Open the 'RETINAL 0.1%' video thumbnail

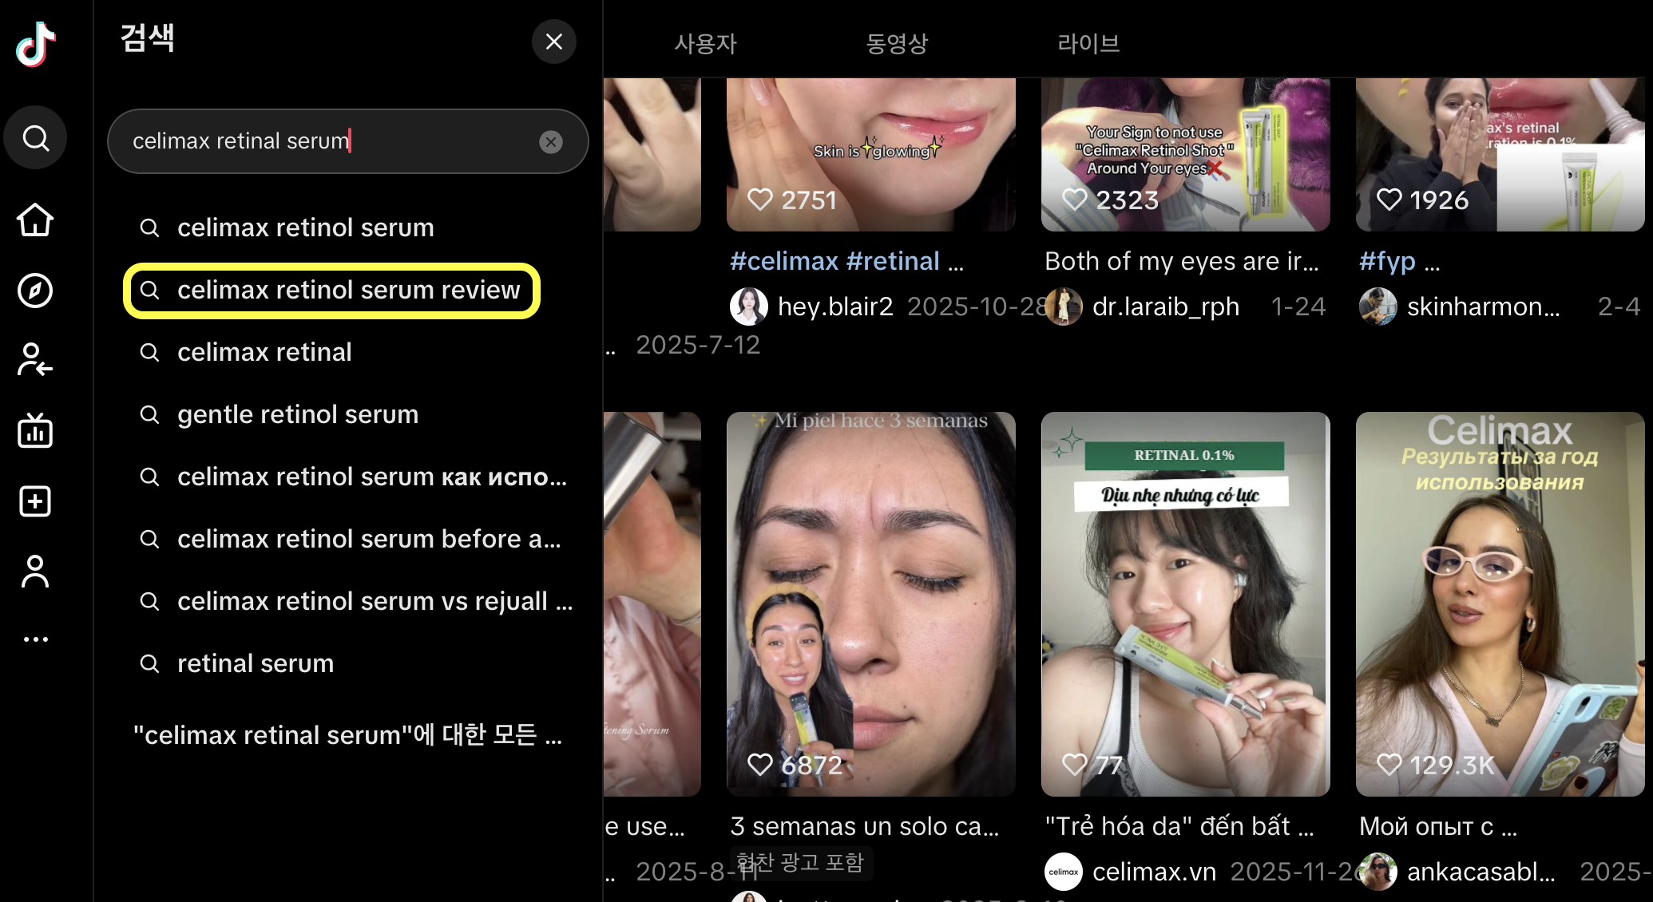pyautogui.click(x=1186, y=603)
